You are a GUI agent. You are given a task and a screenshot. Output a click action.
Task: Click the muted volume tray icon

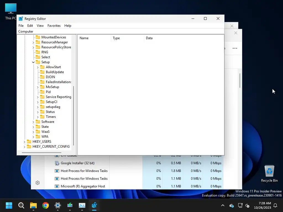247,205
